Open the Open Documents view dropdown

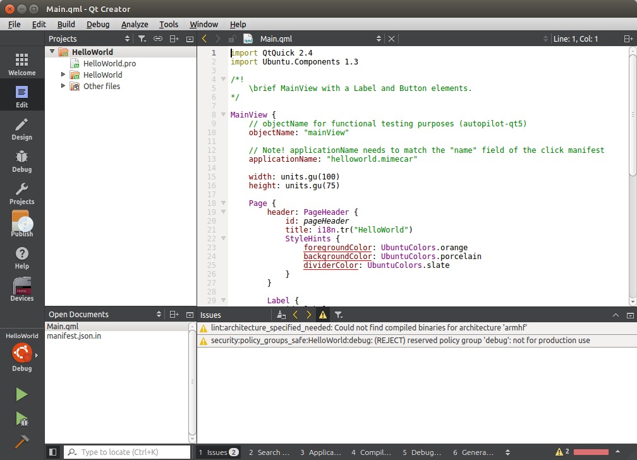click(159, 314)
